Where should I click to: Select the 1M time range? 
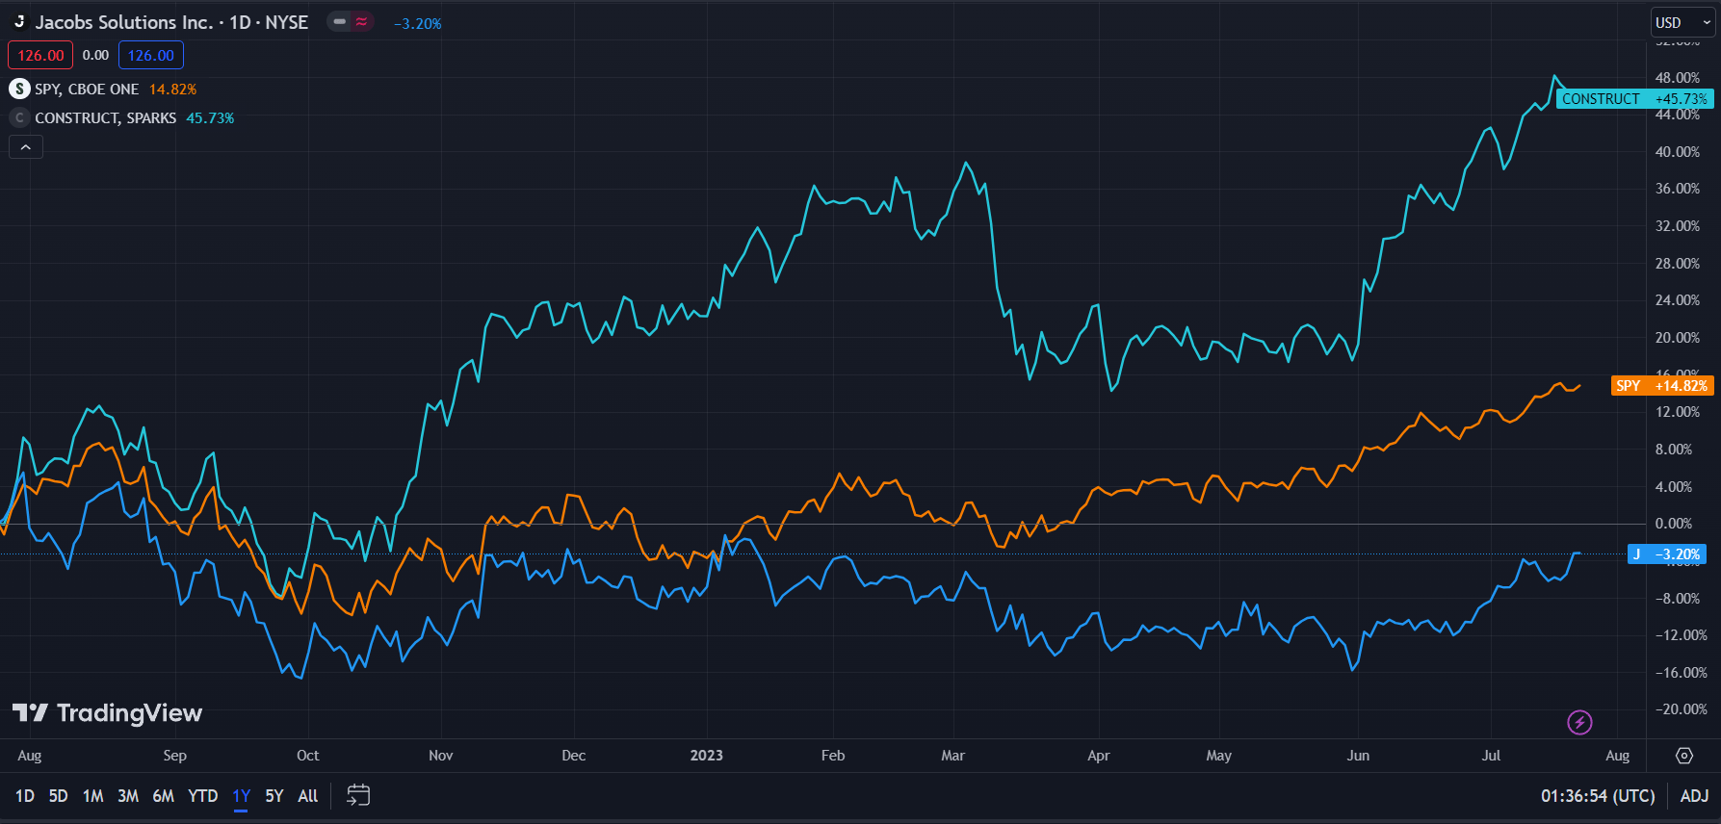tap(92, 796)
